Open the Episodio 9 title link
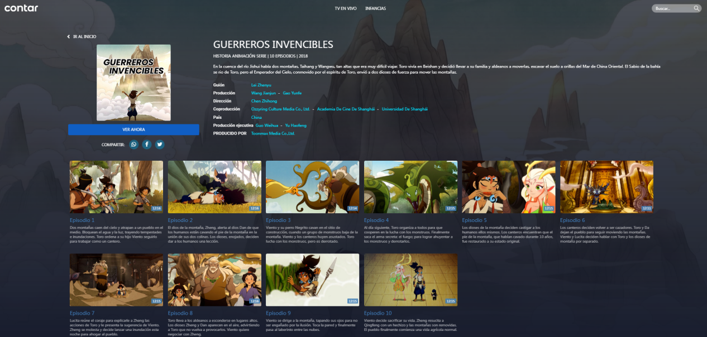Image resolution: width=707 pixels, height=337 pixels. (x=278, y=313)
